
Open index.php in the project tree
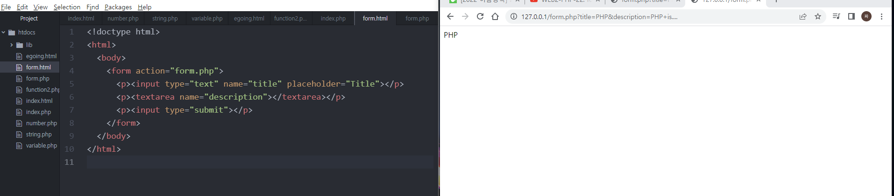coord(38,112)
